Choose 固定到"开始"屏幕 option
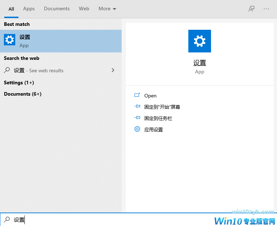 [162, 107]
